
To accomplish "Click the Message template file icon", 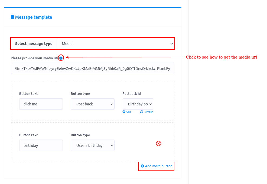I will click(12, 17).
